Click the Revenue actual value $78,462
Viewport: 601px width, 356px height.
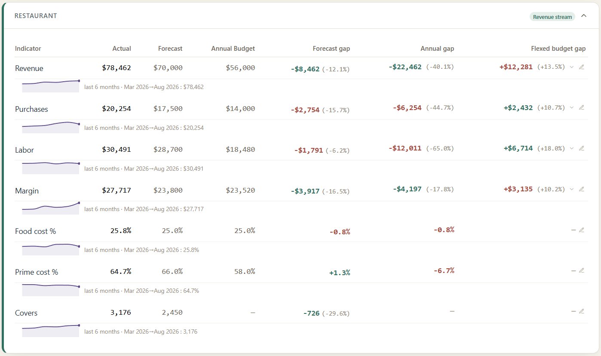point(117,68)
